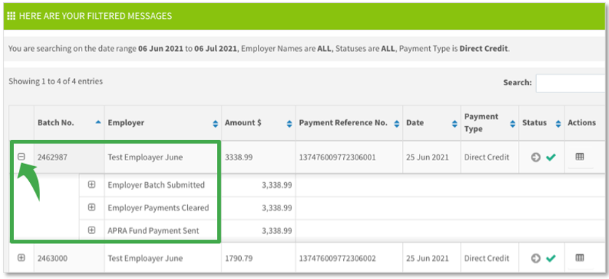
Task: Open actions table icon for batch 2463000
Action: click(x=580, y=258)
